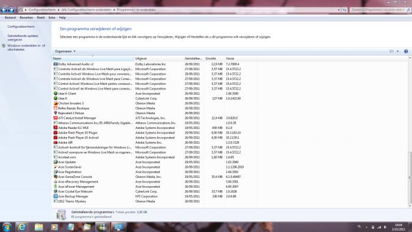Select Dolby Advanced Audio v2 icon
The height and width of the screenshot is (232, 412).
55,64
